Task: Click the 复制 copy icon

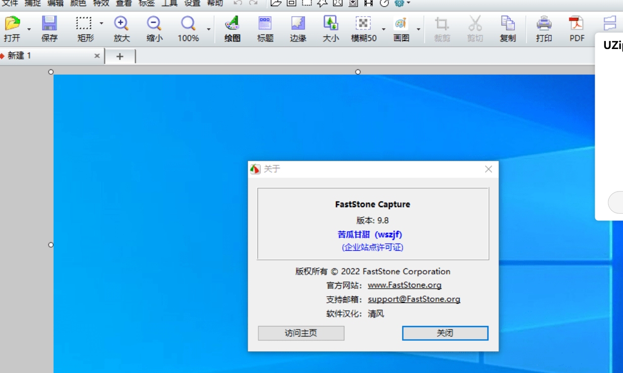Action: click(508, 23)
